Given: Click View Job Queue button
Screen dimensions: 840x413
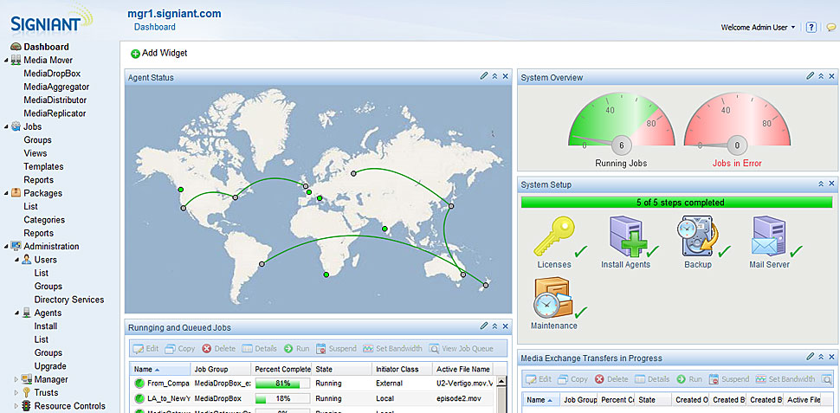Looking at the screenshot, I should (461, 349).
